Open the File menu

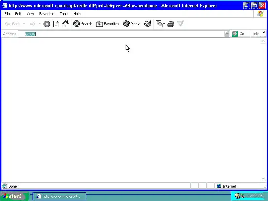pos(7,14)
